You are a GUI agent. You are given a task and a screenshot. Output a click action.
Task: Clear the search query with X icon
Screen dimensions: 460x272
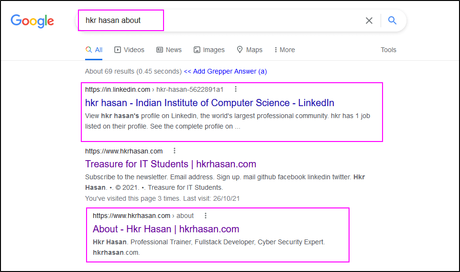(369, 21)
